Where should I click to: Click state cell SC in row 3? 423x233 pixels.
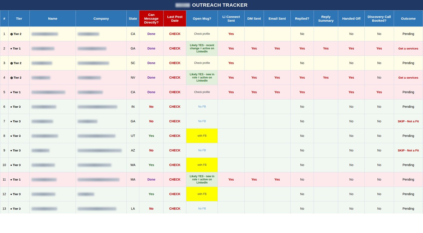(x=133, y=63)
